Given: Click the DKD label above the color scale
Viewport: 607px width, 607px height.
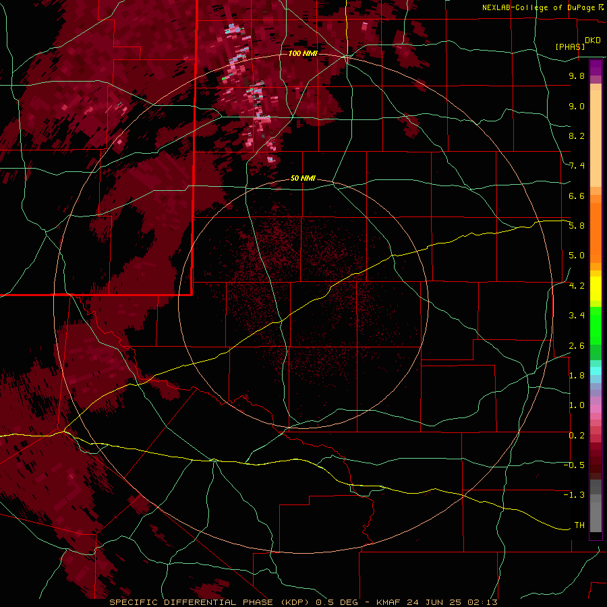Looking at the screenshot, I should (593, 40).
